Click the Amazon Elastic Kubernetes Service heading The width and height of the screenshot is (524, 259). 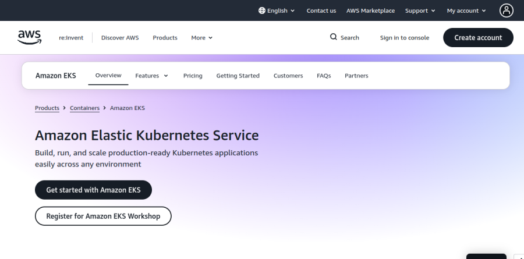click(x=147, y=136)
